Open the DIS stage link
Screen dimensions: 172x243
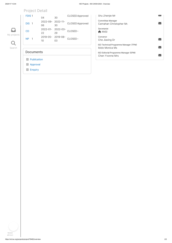[x=28, y=24]
